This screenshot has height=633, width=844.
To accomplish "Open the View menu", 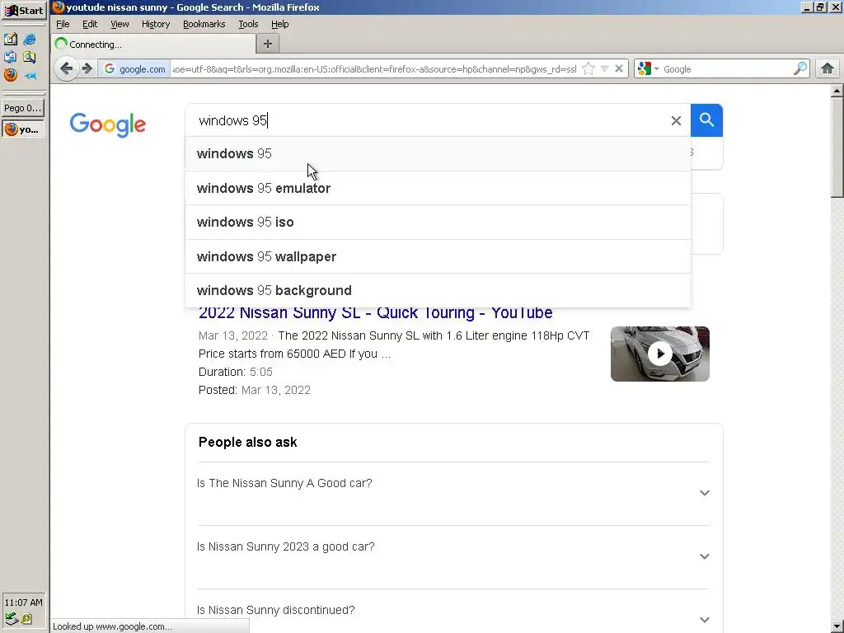I will 120,24.
